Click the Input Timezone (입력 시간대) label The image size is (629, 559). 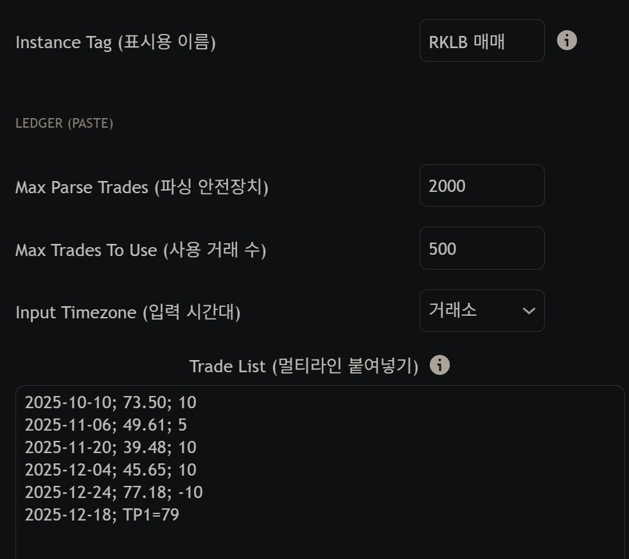coord(128,313)
